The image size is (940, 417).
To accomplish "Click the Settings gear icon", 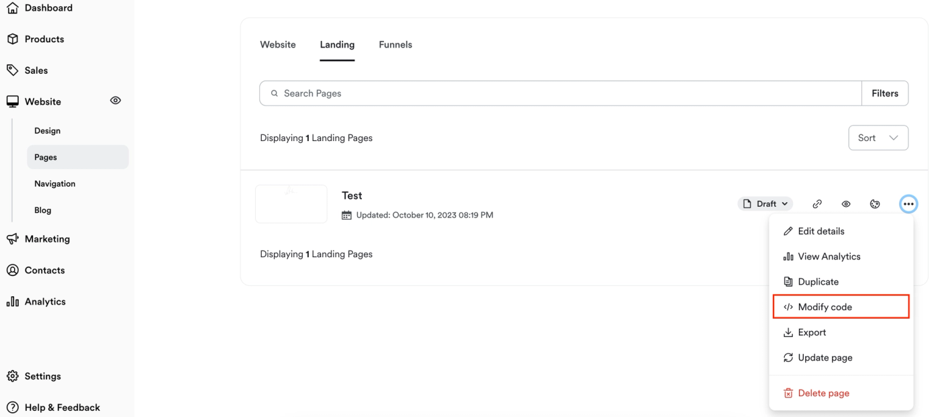I will coord(12,376).
